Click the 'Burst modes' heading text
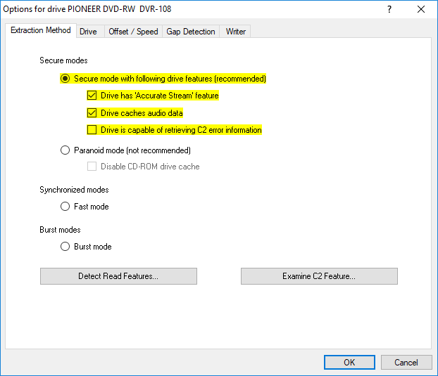Viewport: 438px width, 376px height. [60, 230]
